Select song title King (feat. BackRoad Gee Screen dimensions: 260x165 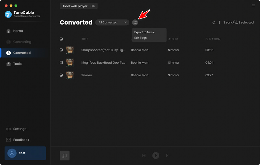coord(103,62)
